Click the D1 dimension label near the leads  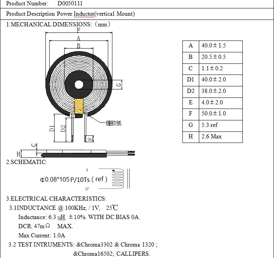[52, 128]
